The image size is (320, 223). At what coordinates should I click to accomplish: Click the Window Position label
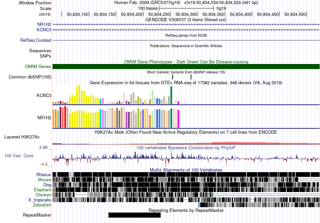[x=35, y=3]
